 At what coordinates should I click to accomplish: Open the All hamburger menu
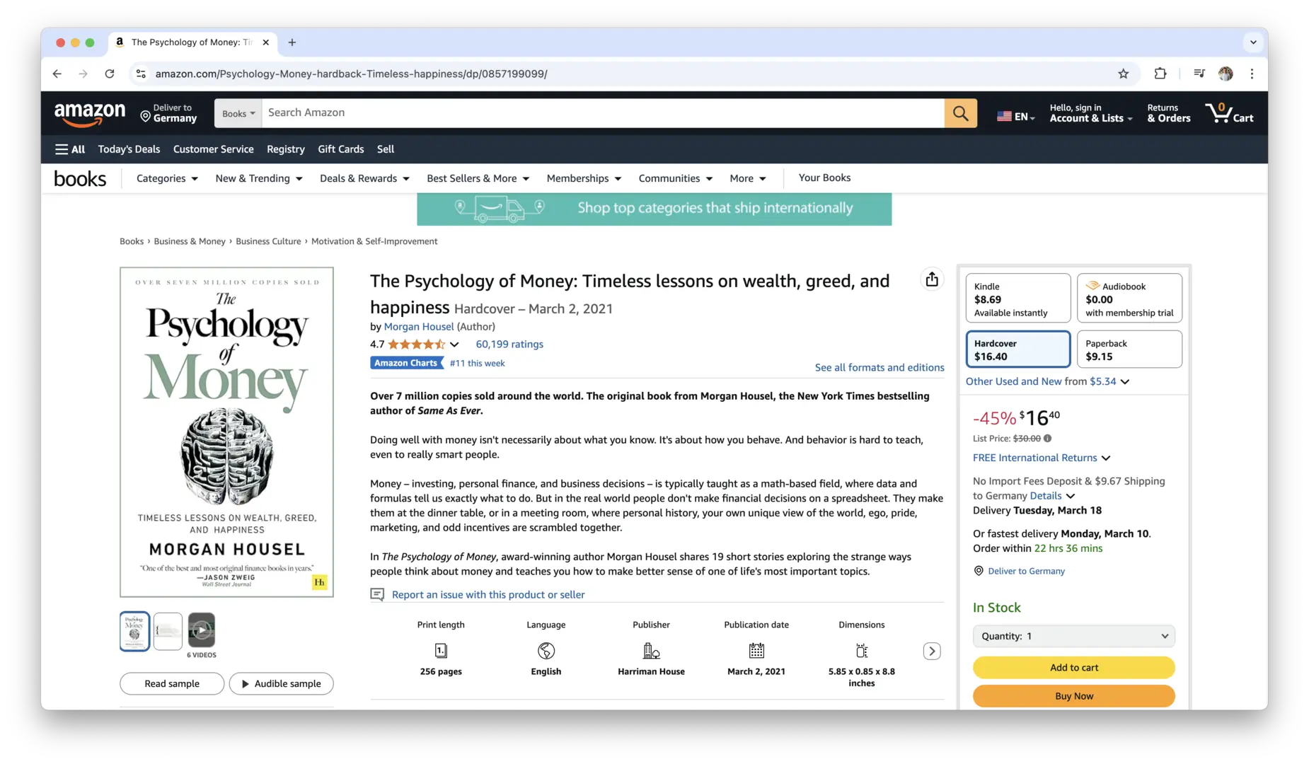[x=69, y=149]
